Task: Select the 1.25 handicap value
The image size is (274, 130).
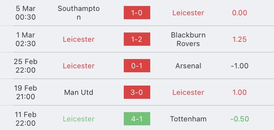Action: [x=239, y=39]
